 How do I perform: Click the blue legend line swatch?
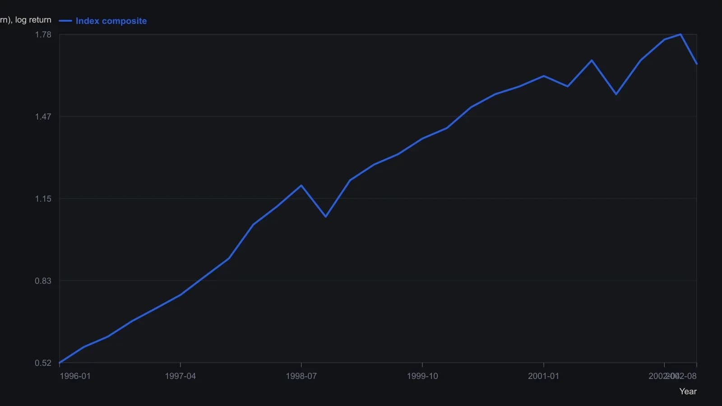point(65,21)
